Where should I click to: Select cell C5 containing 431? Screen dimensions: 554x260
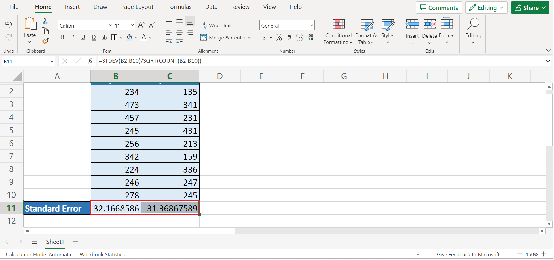tap(170, 131)
